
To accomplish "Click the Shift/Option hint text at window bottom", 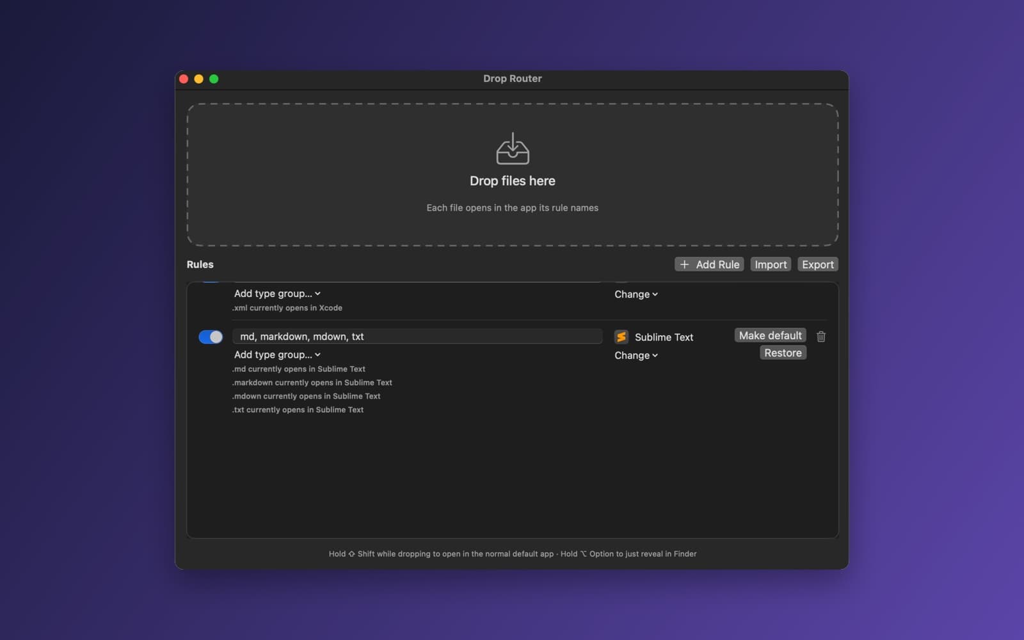I will pyautogui.click(x=513, y=554).
